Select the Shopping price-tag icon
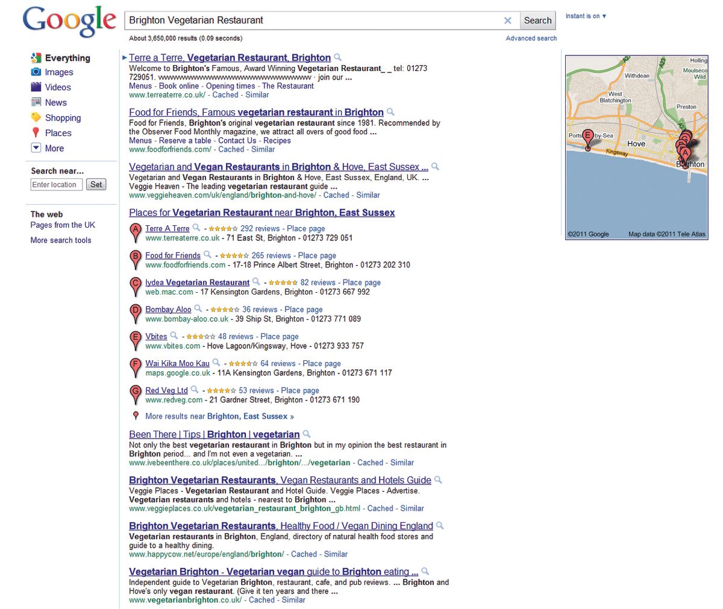Image resolution: width=723 pixels, height=609 pixels. point(37,117)
